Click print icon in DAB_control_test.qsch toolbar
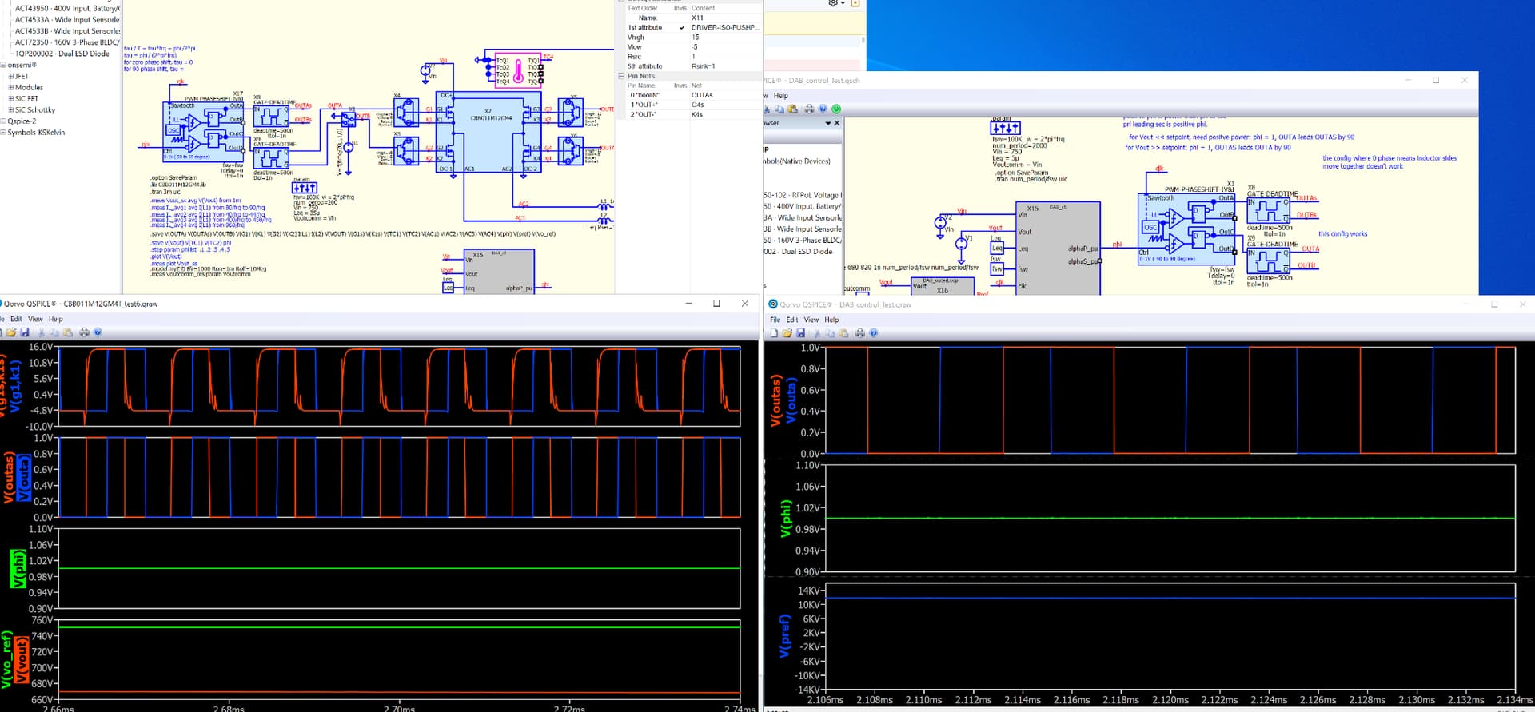This screenshot has width=1535, height=712. pos(809,109)
